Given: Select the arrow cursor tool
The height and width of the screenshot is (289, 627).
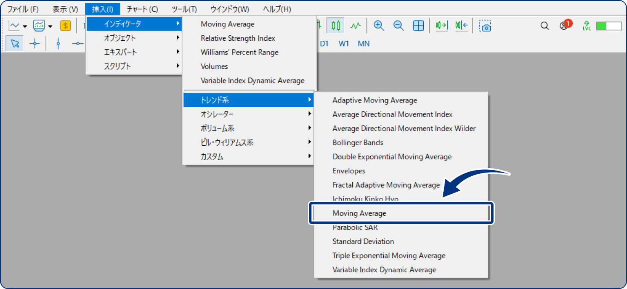Looking at the screenshot, I should click(15, 44).
